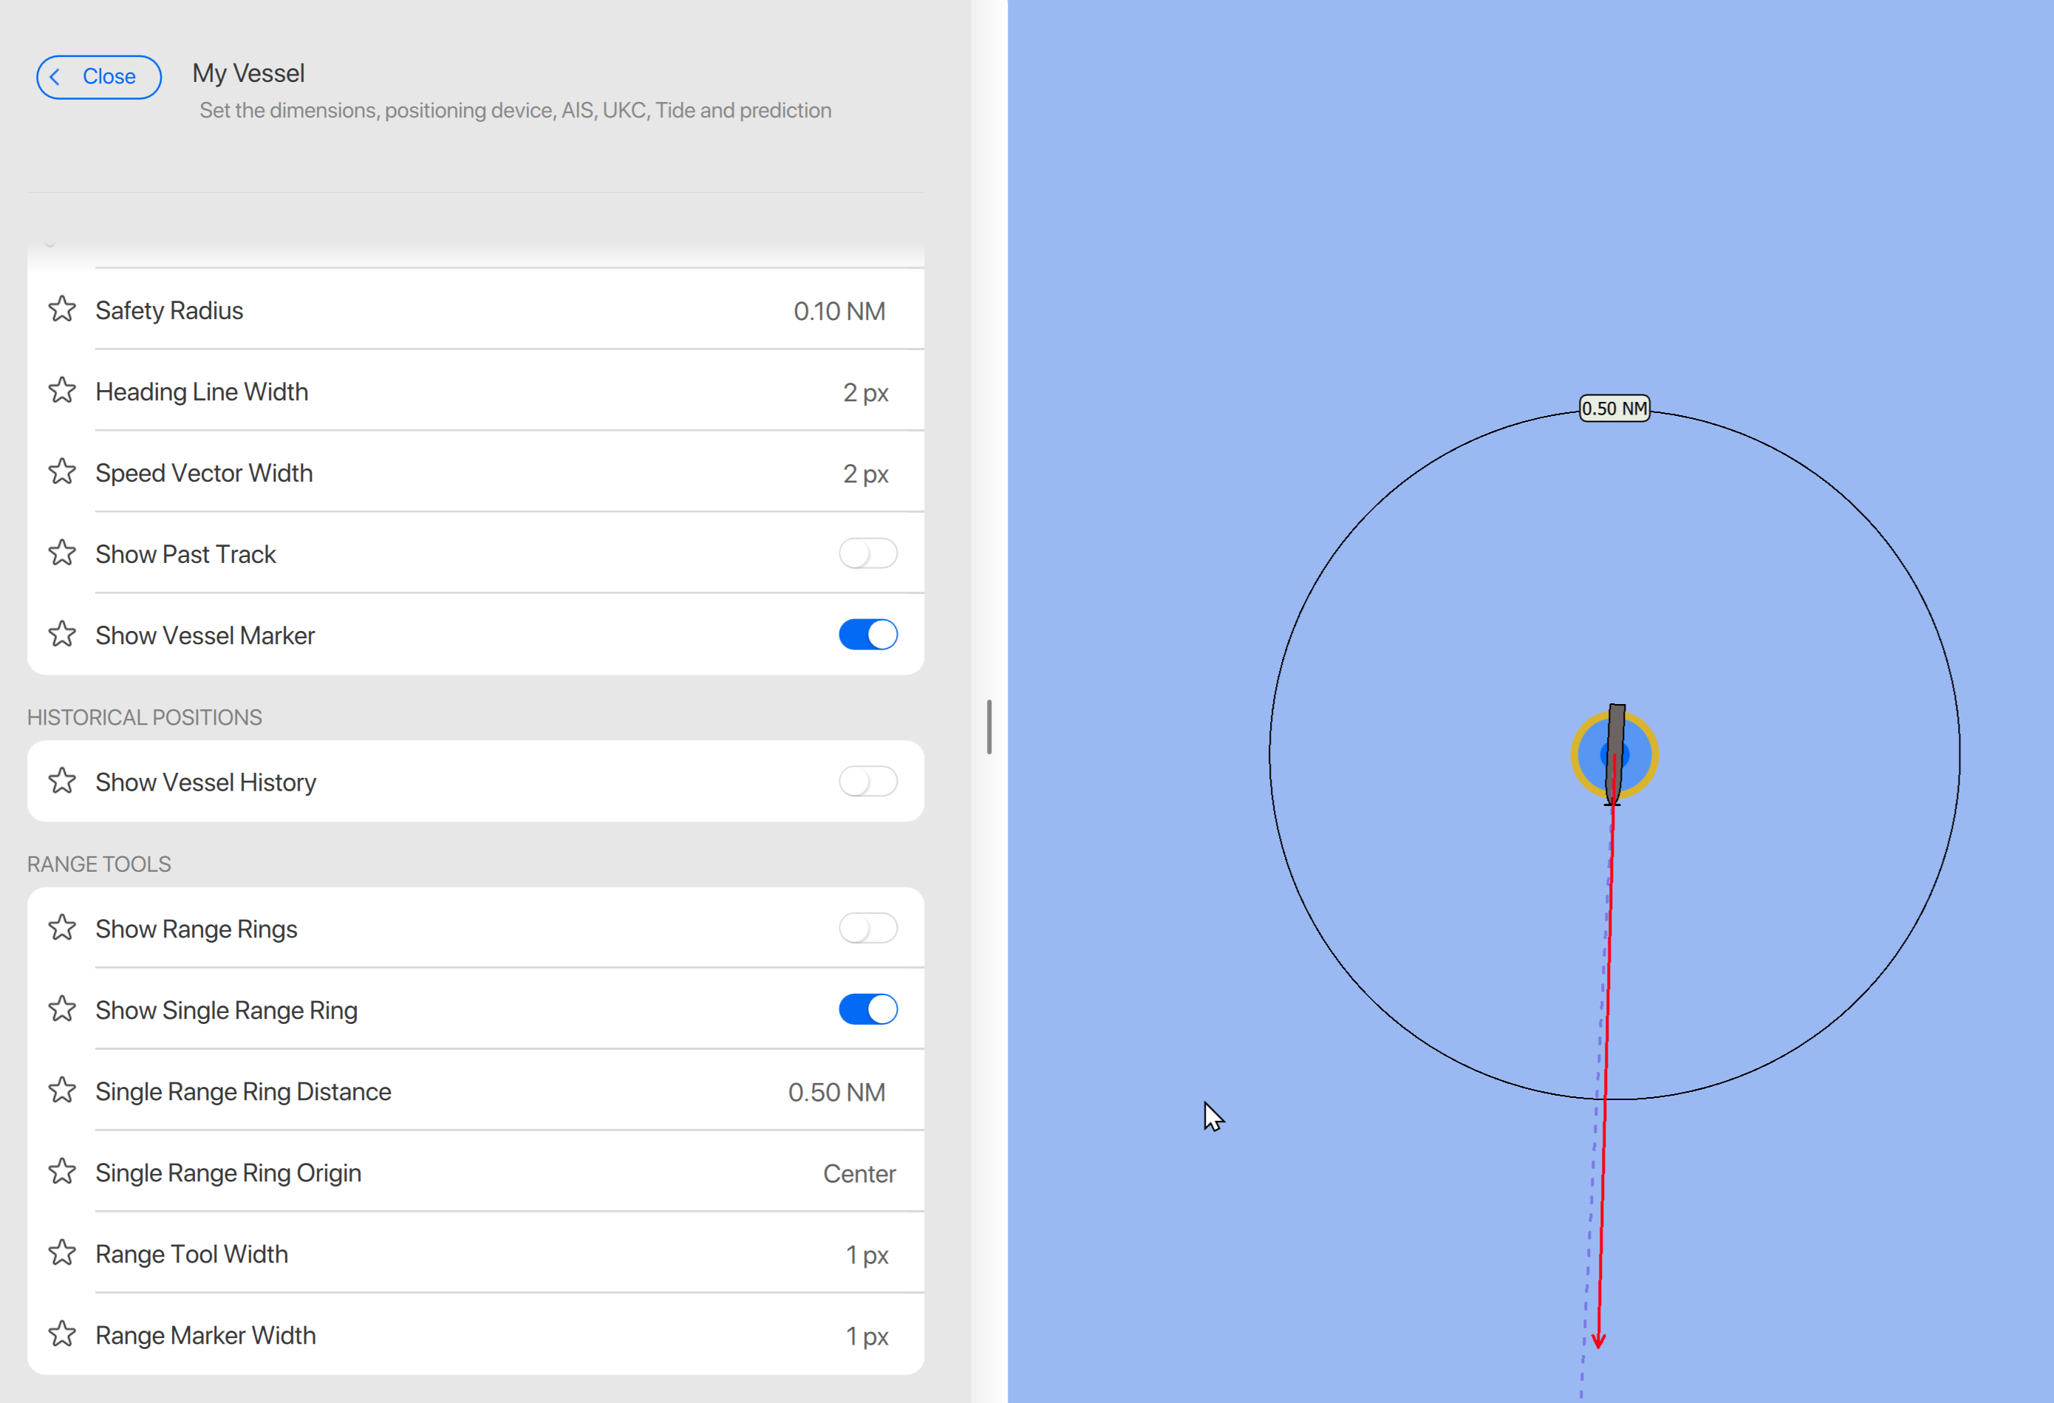Mark Show Past Track as favorite
Viewport: 2054px width, 1403px height.
[x=62, y=554]
